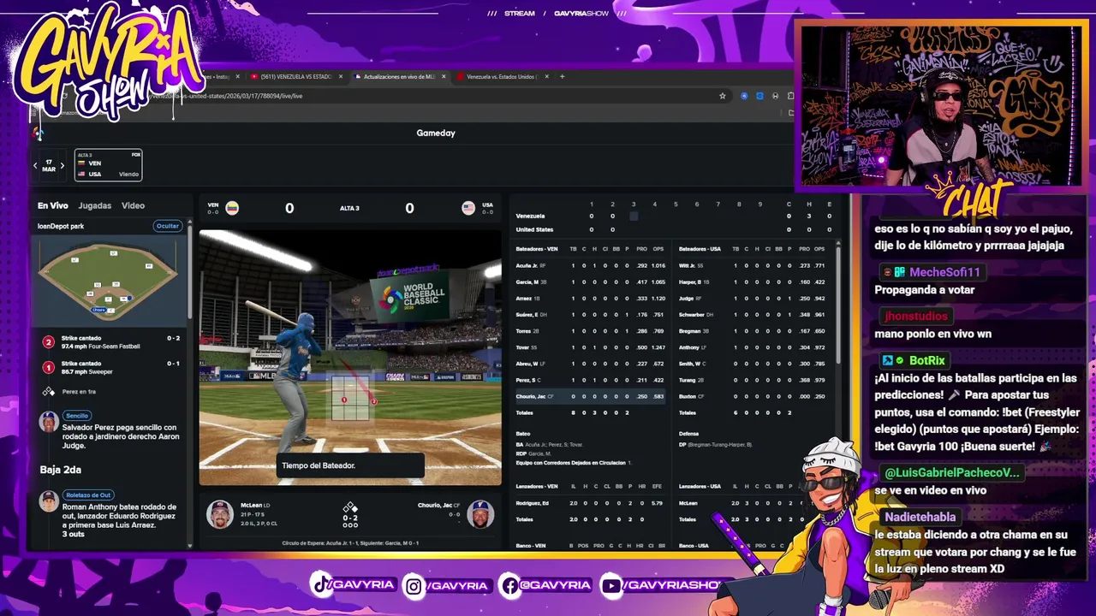Click the loanDepot park field diagram
The height and width of the screenshot is (616, 1096).
[x=108, y=280]
